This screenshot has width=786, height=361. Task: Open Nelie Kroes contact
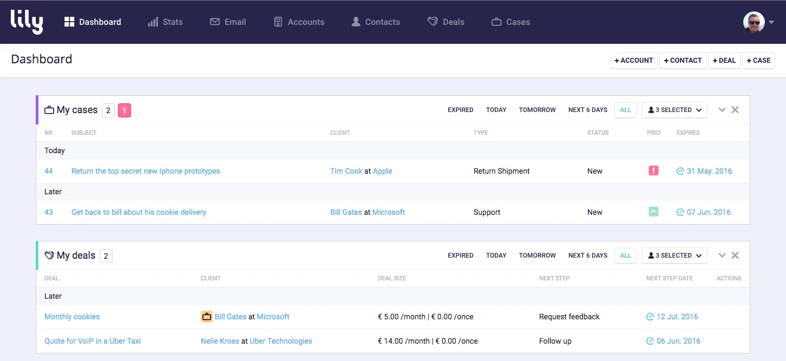pyautogui.click(x=220, y=341)
